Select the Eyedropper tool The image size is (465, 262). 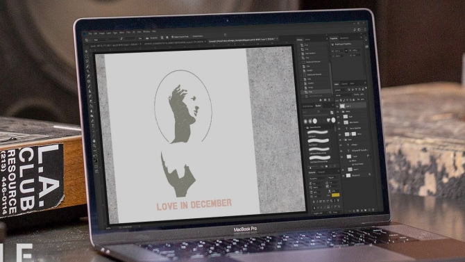coord(88,76)
